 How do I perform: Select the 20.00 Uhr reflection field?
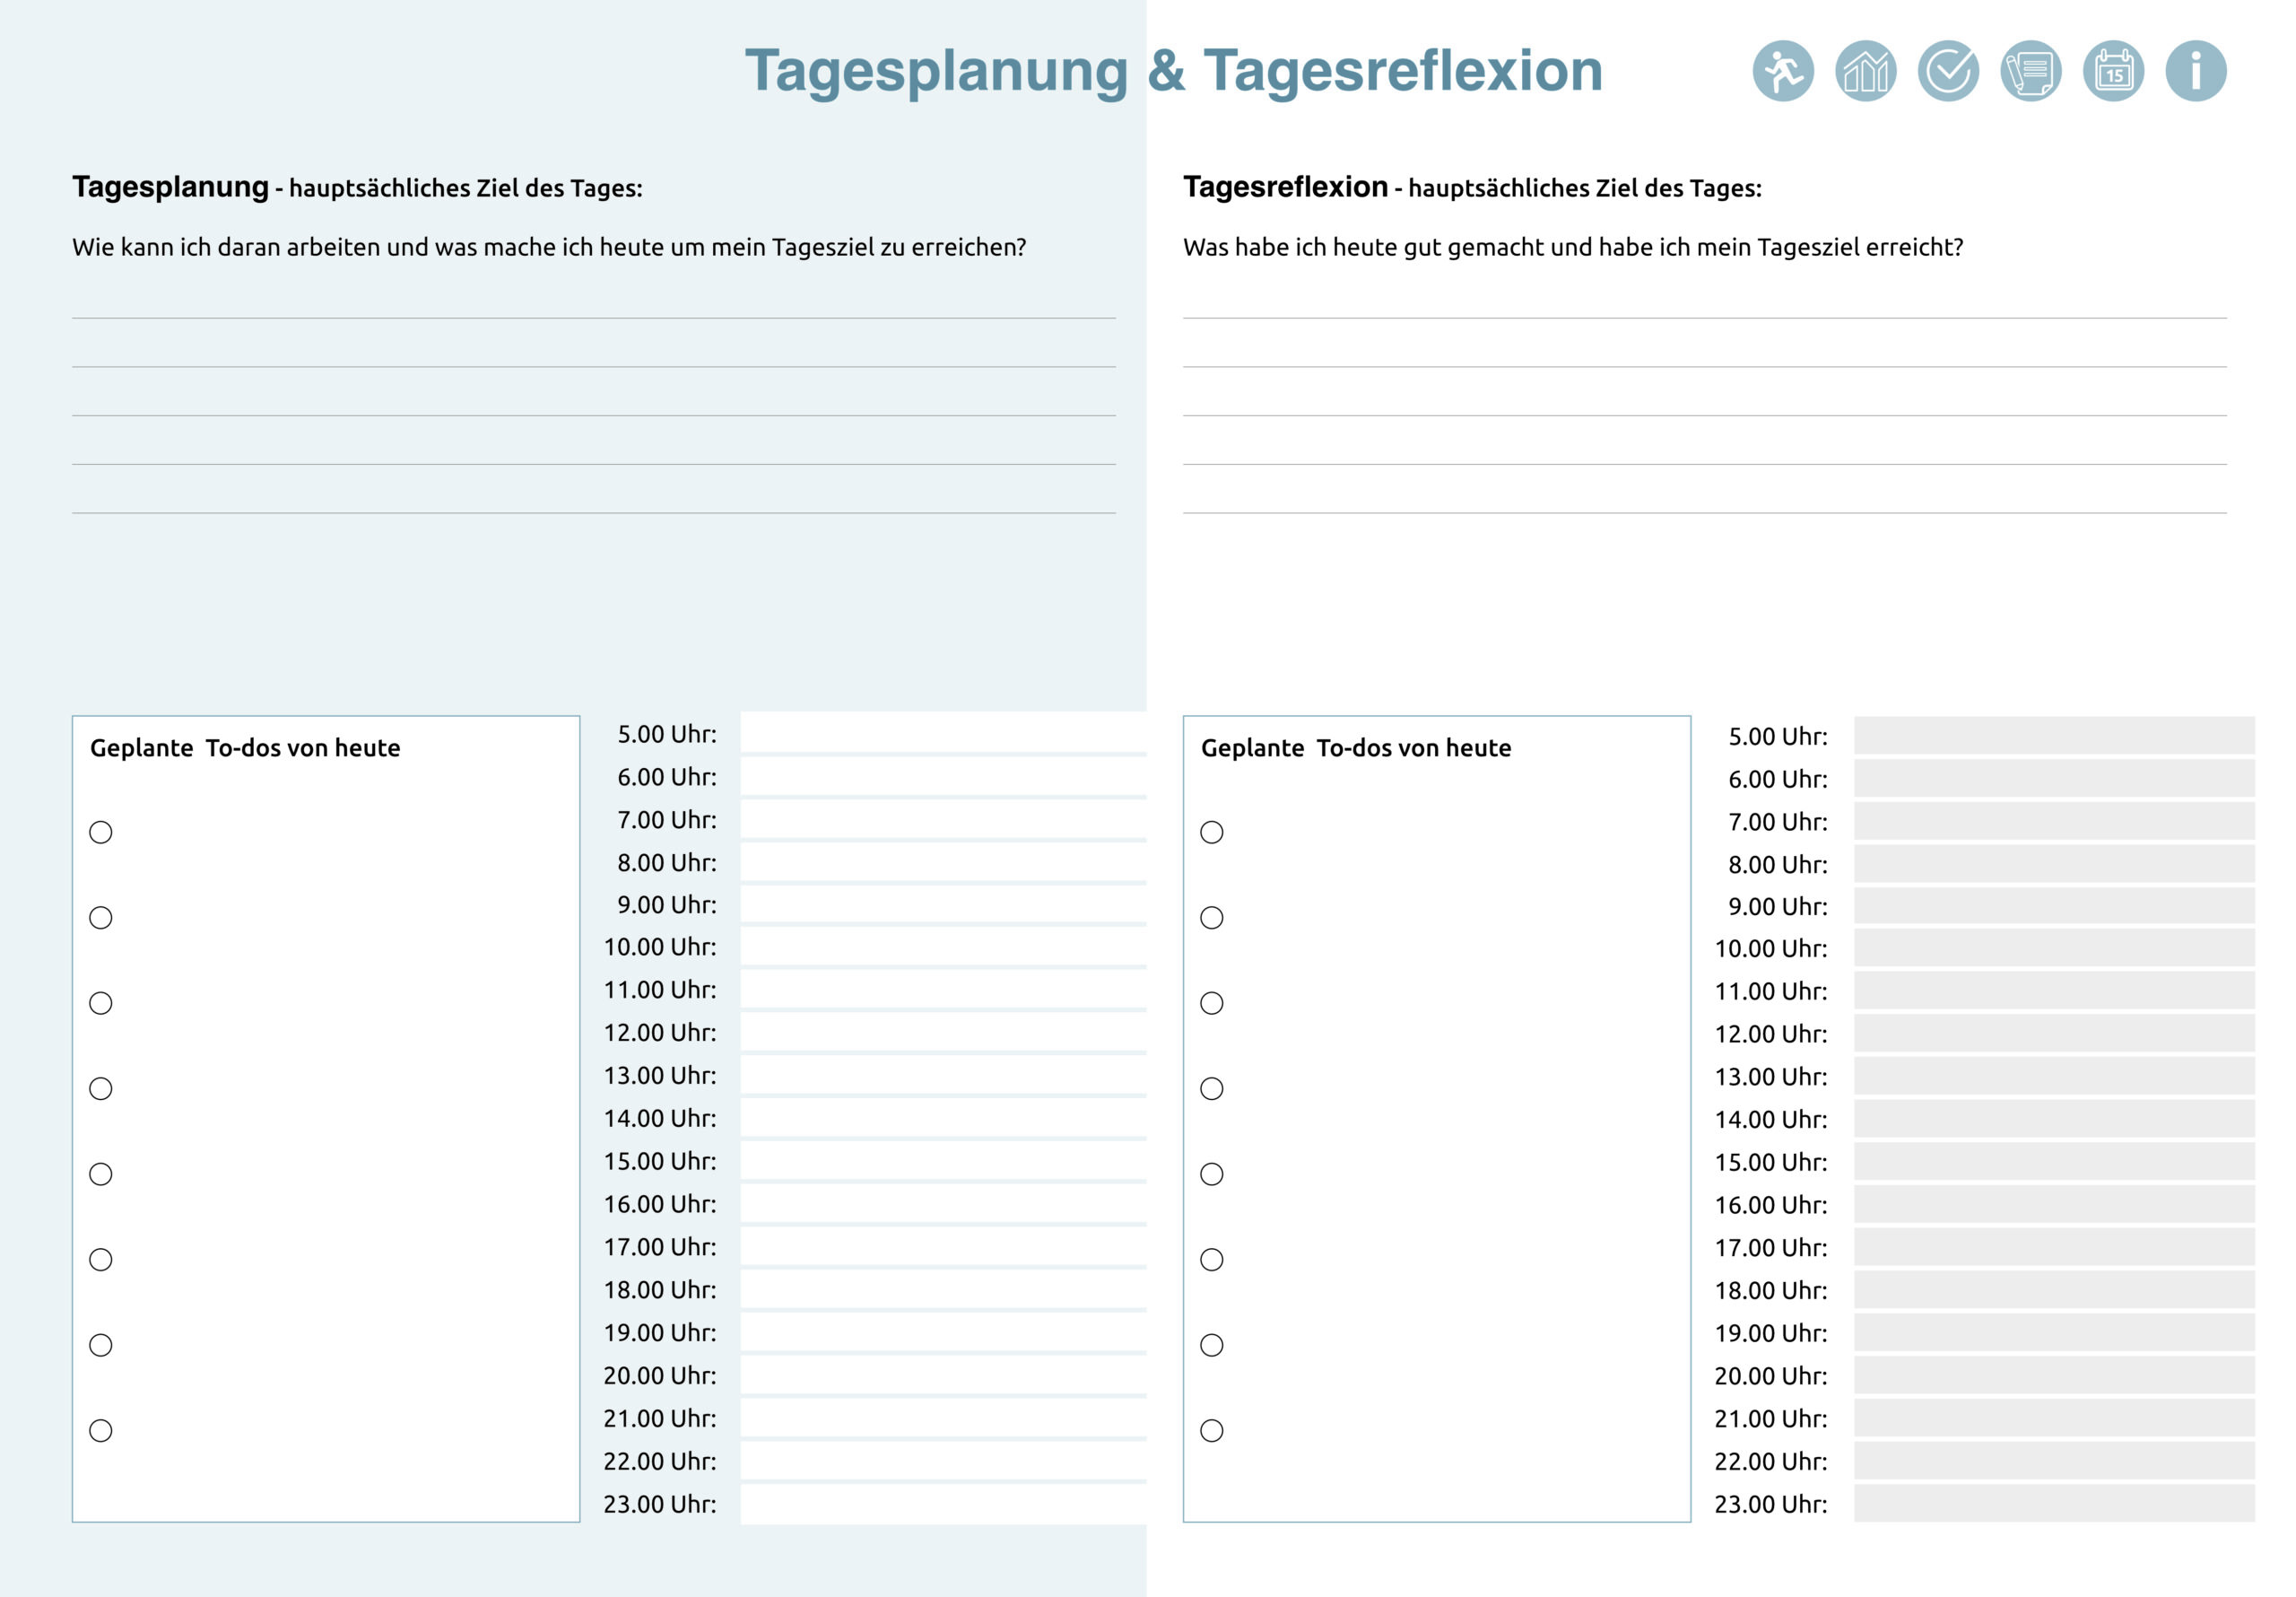click(2053, 1376)
